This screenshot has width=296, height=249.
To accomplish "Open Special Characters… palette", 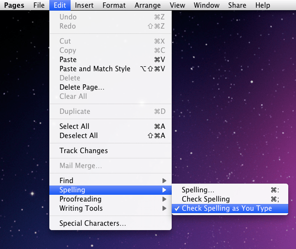I will click(x=110, y=223).
